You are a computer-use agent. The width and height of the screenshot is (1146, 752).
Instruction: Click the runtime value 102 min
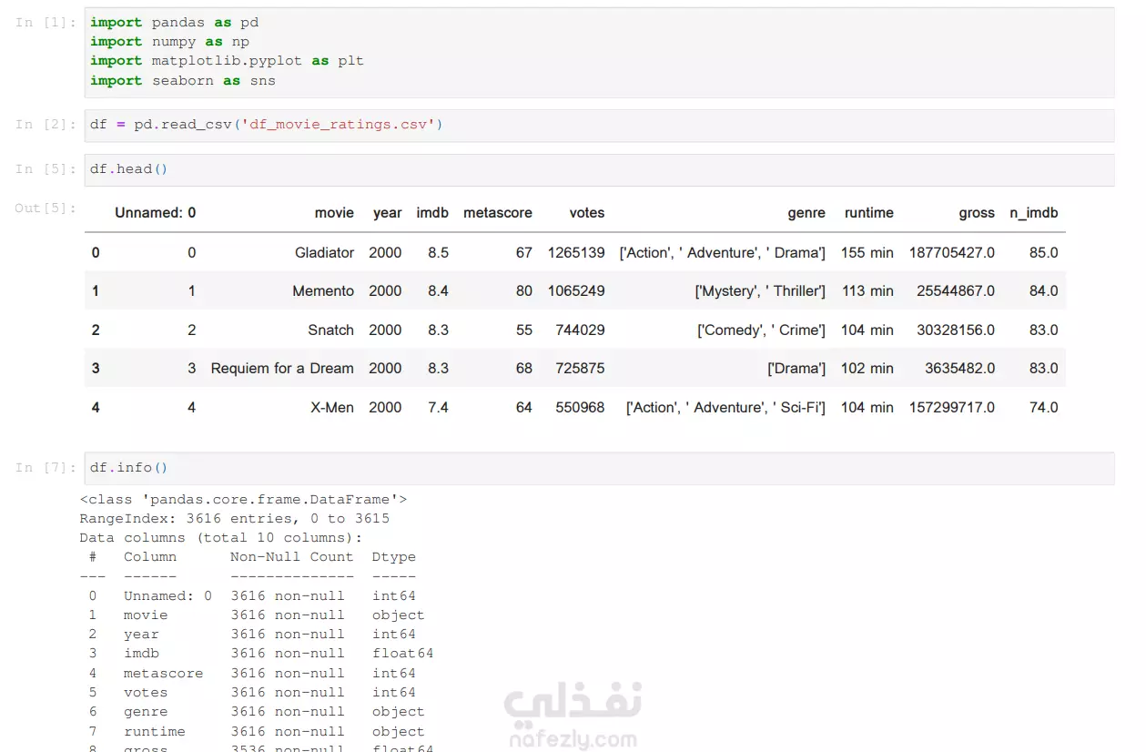[867, 369]
